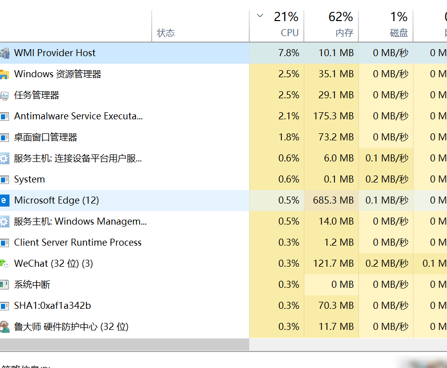Click the Microsoft Edge icon
The height and width of the screenshot is (368, 447).
click(5, 201)
